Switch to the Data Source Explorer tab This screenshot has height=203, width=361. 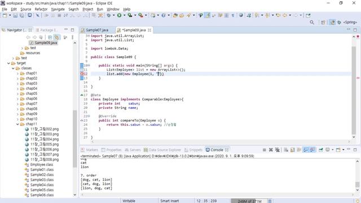coord(162,150)
